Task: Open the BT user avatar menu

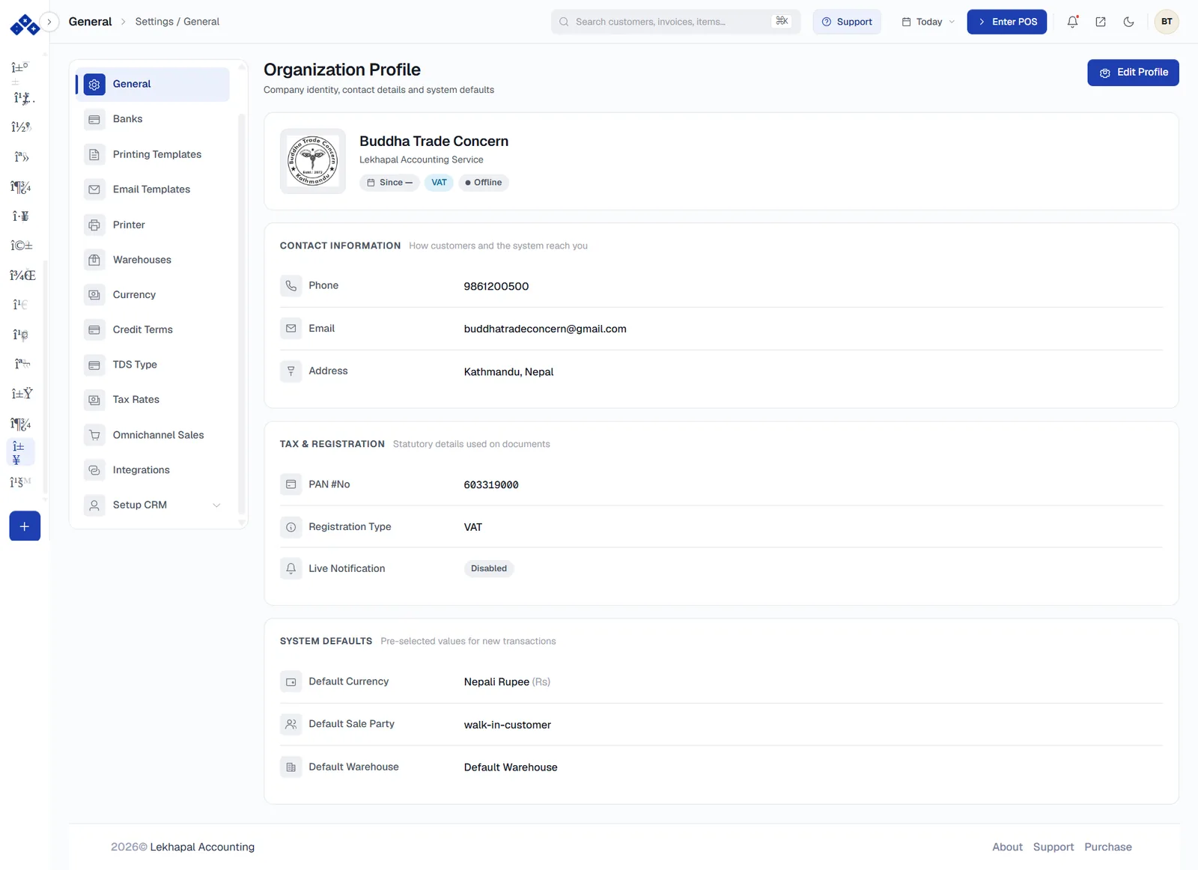Action: pyautogui.click(x=1167, y=22)
